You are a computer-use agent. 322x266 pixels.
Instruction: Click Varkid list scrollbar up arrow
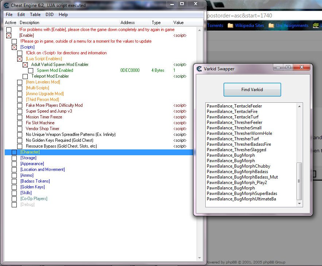(x=299, y=106)
